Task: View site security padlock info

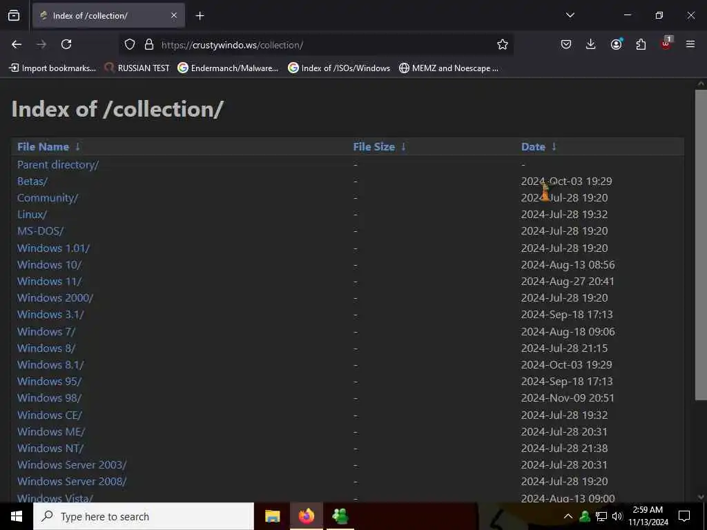Action: pos(149,44)
